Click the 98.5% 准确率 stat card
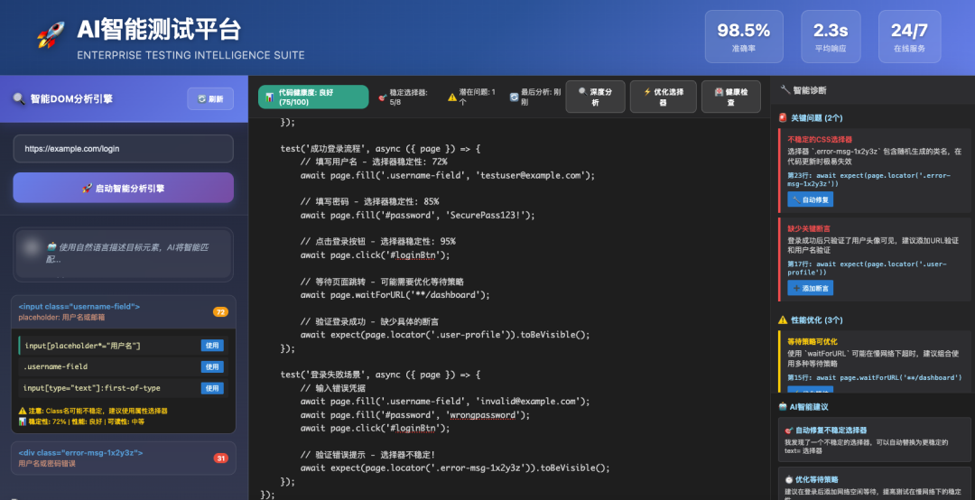 tap(744, 36)
